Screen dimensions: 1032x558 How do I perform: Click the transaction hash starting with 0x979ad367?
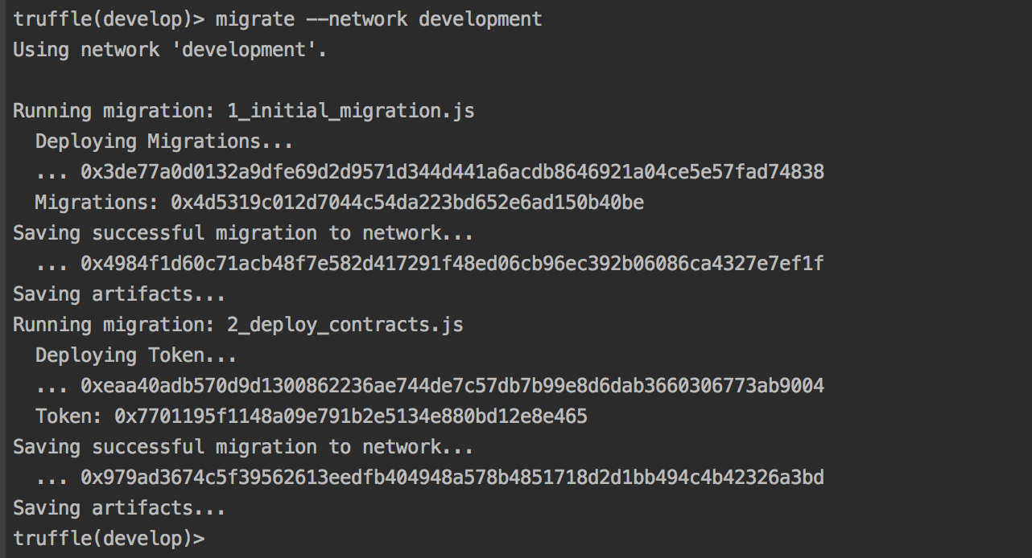[452, 478]
